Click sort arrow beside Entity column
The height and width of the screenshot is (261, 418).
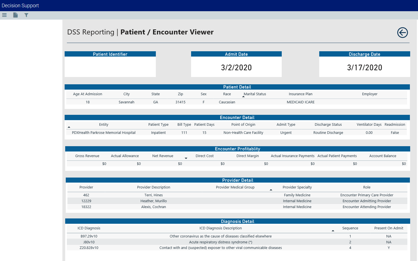[69, 127]
